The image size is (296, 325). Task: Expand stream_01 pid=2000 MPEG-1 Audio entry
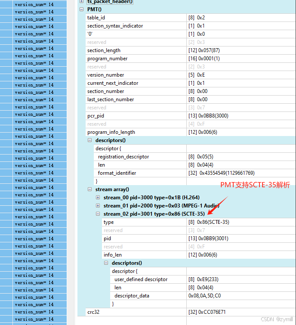pos(98,206)
